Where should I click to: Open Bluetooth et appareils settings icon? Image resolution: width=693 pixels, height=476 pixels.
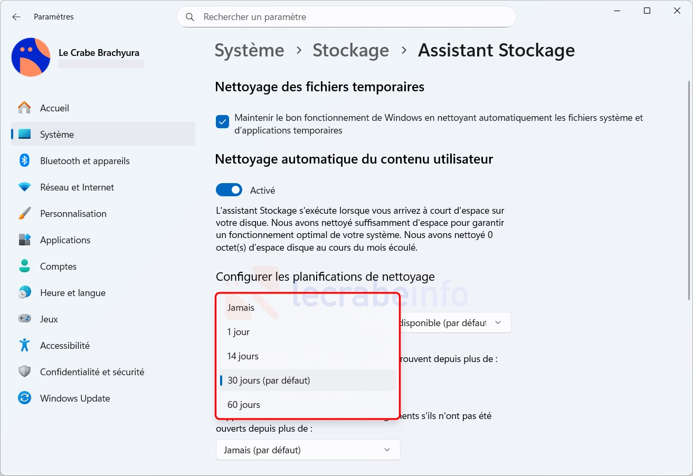24,161
